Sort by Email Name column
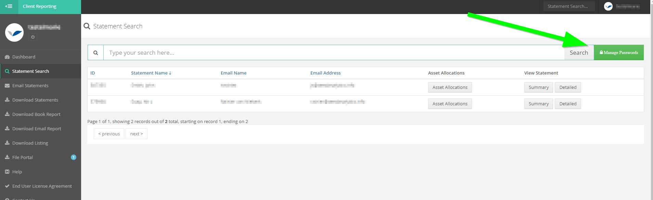This screenshot has height=200, width=653. click(234, 73)
